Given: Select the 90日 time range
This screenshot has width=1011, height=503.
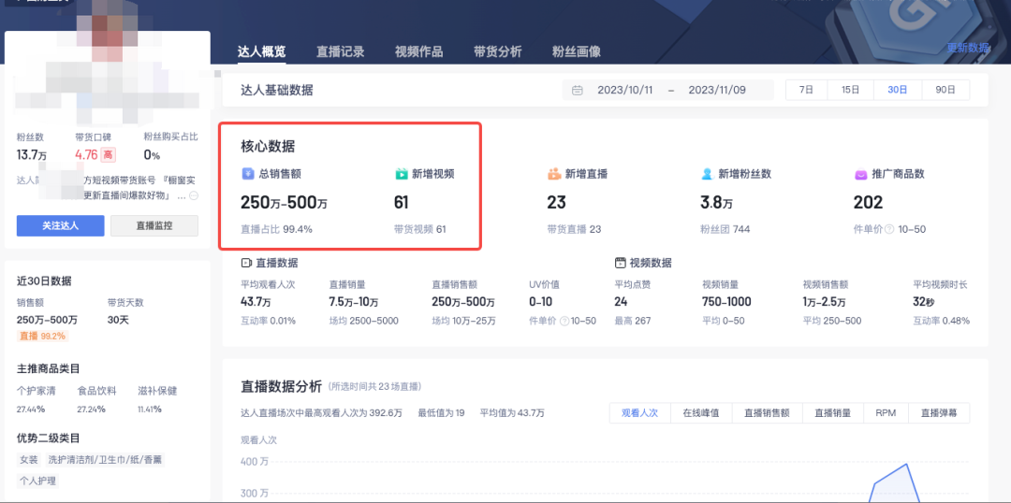Looking at the screenshot, I should point(945,90).
